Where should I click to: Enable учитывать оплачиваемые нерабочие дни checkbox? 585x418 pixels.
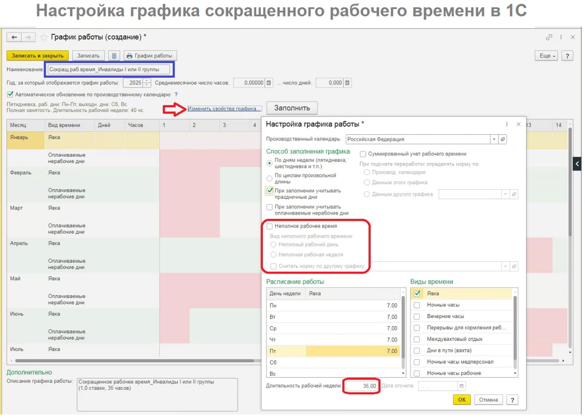coord(270,207)
